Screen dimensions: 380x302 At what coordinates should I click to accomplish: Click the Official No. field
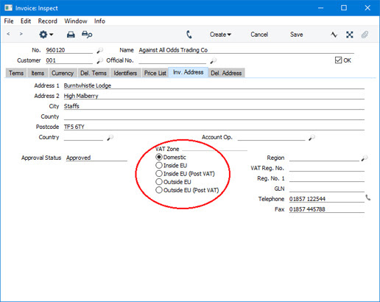point(172,60)
